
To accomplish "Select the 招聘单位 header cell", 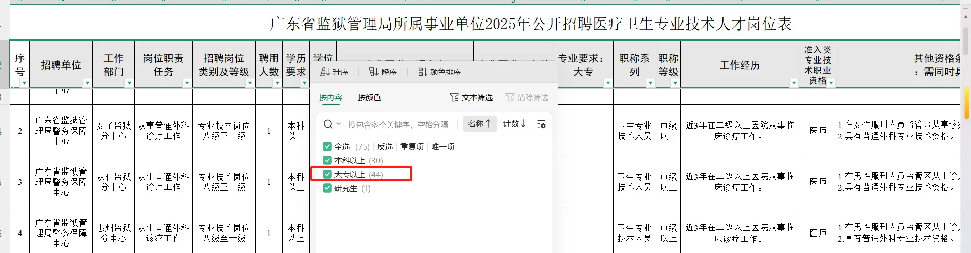I will click(61, 65).
